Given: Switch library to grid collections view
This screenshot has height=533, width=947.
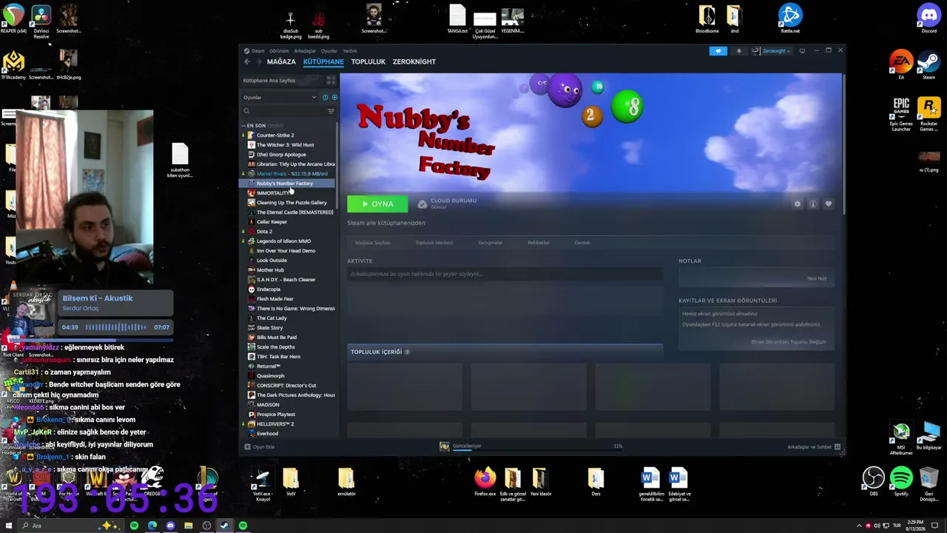Looking at the screenshot, I should click(x=331, y=80).
